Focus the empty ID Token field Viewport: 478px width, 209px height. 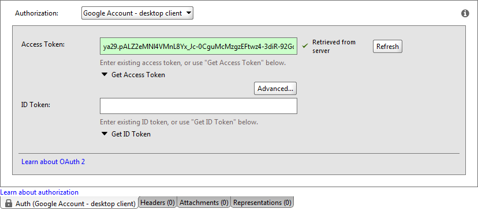(x=199, y=106)
